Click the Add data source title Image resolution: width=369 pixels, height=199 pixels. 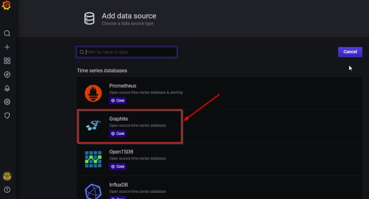click(x=129, y=16)
